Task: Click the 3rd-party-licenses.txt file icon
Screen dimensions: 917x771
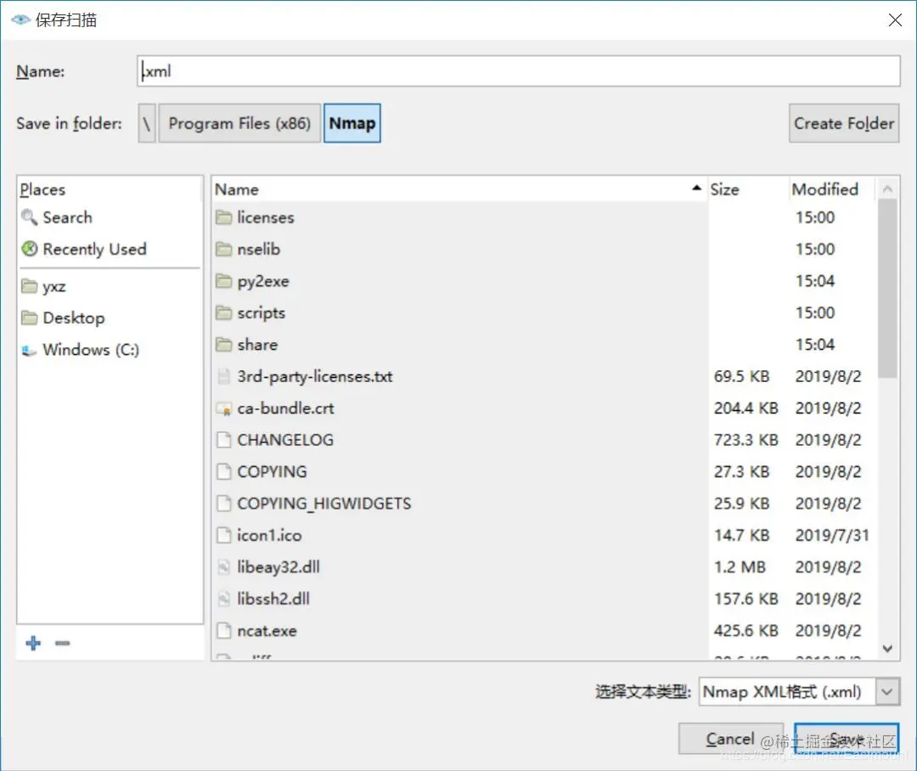Action: point(223,377)
